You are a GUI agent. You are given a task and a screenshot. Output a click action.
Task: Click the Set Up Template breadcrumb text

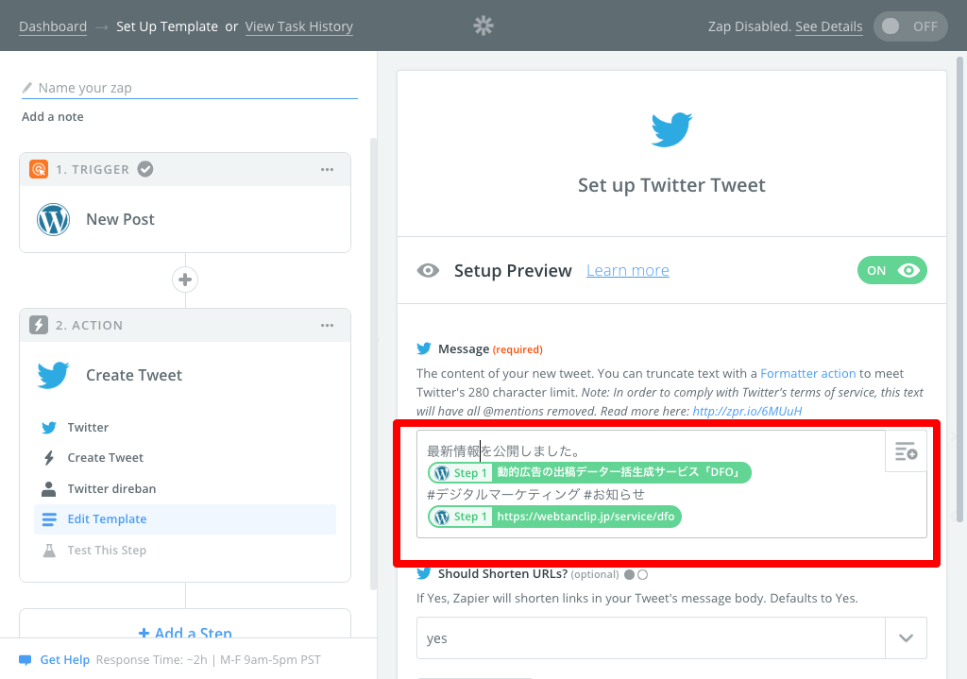167,26
